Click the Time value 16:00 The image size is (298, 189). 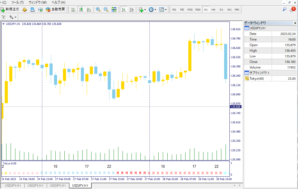click(292, 39)
